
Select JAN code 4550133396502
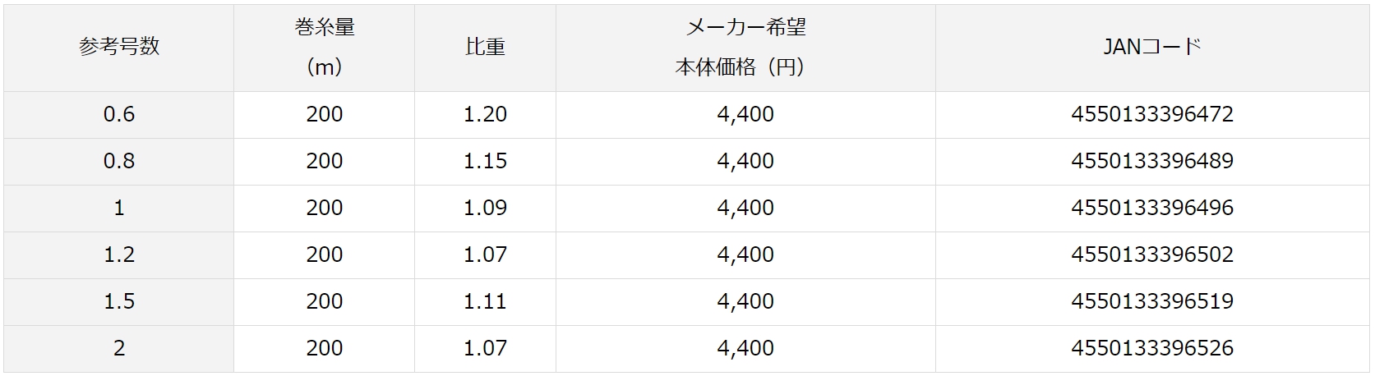tap(1151, 254)
